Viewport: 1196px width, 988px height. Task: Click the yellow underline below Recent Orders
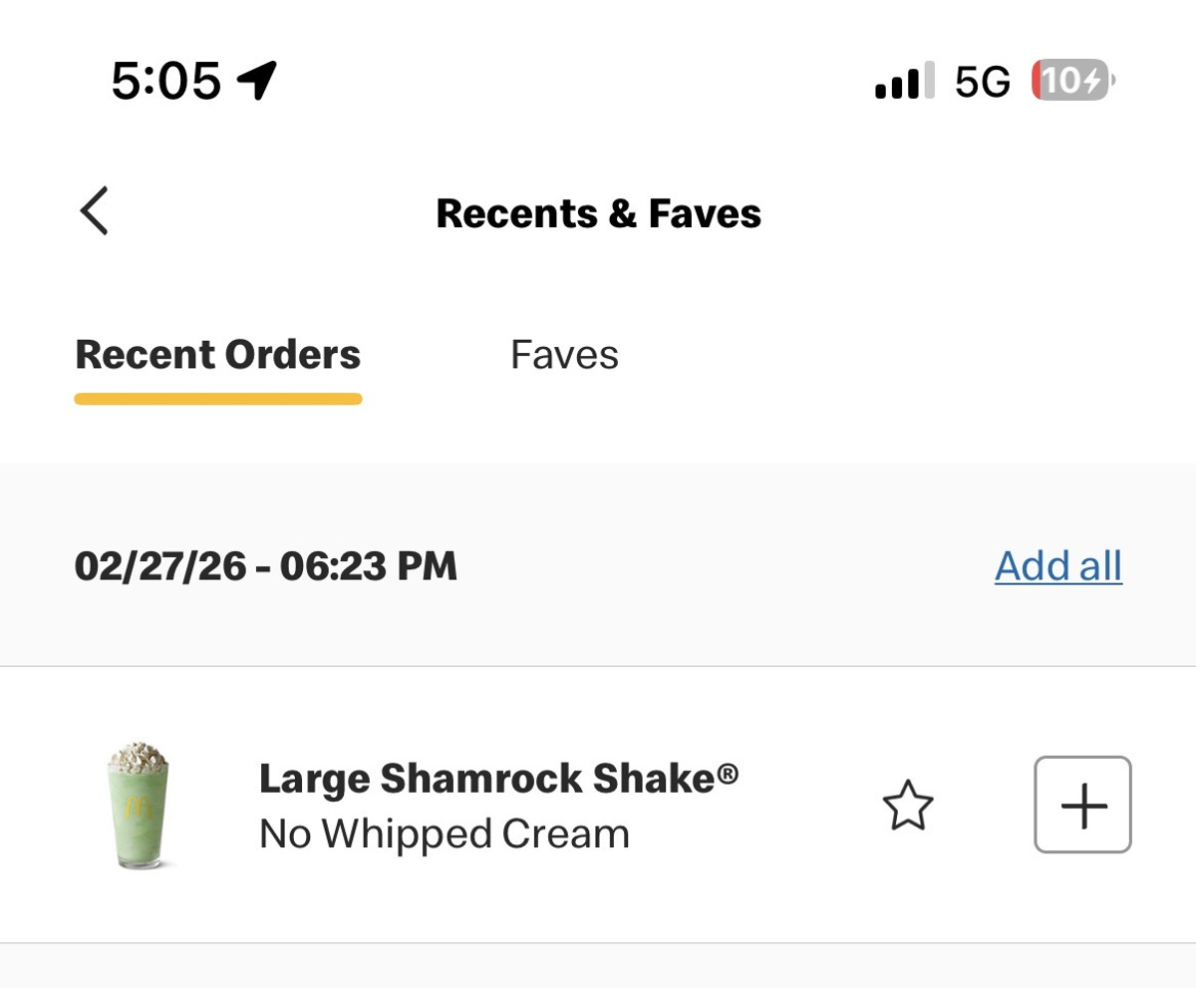click(218, 400)
